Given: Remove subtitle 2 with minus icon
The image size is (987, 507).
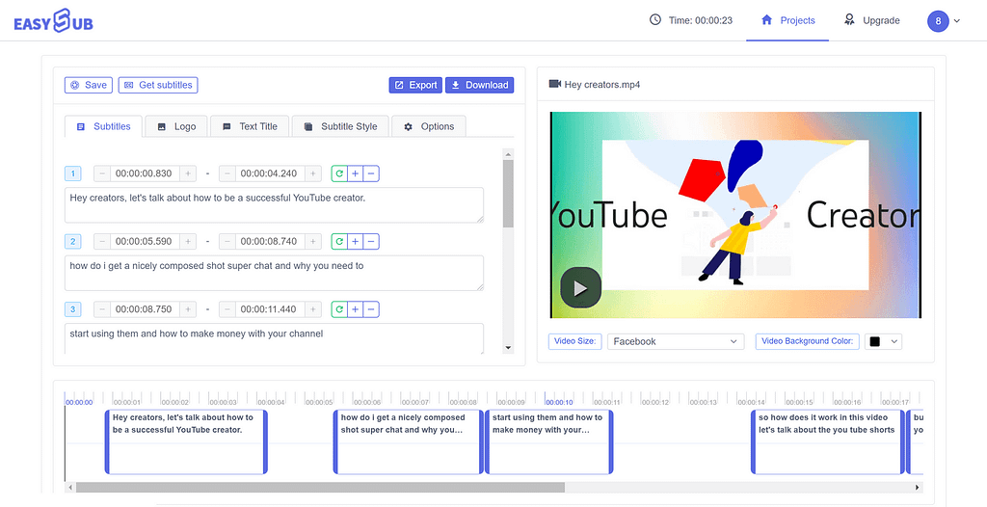Looking at the screenshot, I should pos(371,241).
